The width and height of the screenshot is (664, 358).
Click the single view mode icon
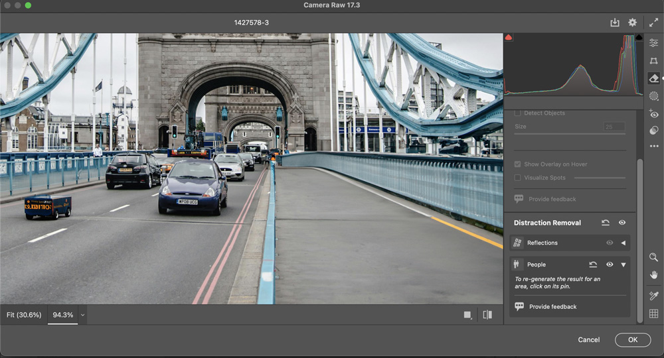[x=467, y=315]
